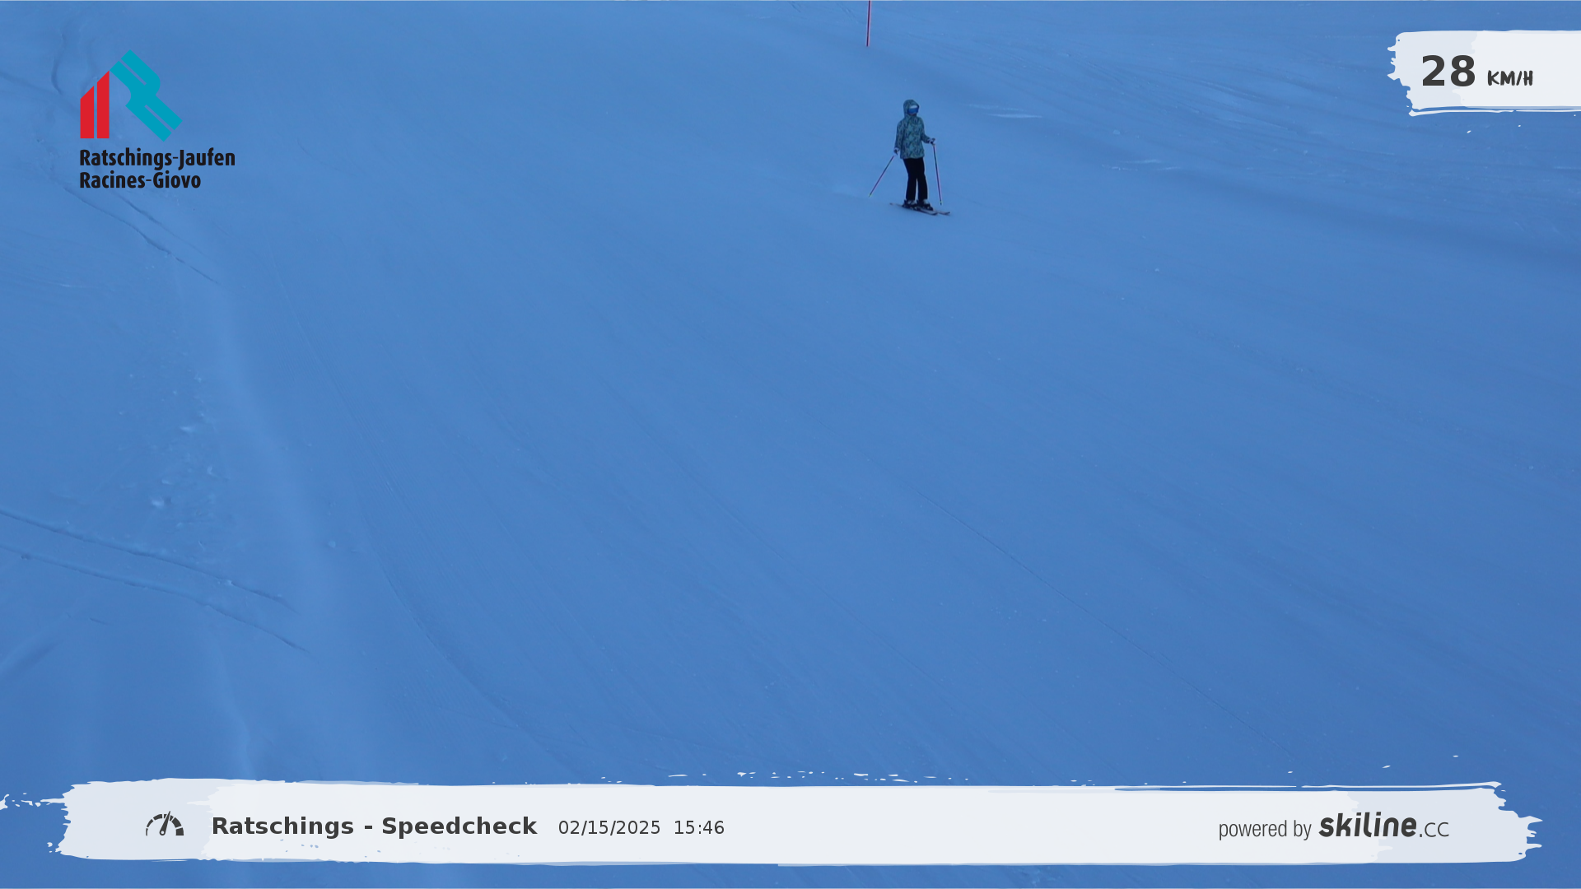Click the skier's blue helmet
Screen dimensions: 1581x889
click(911, 108)
